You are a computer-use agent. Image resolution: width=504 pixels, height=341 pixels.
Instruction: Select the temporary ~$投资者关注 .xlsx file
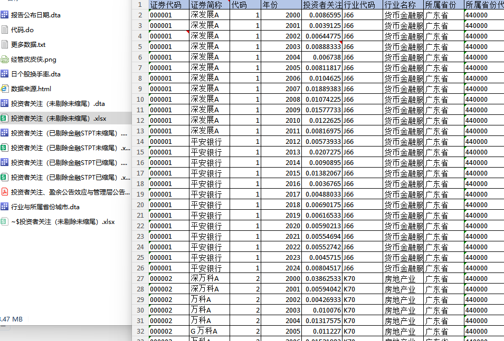click(x=62, y=222)
